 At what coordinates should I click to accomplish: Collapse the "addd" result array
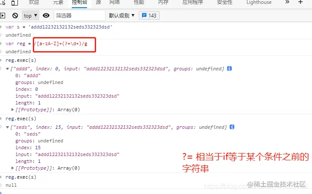point(7,69)
